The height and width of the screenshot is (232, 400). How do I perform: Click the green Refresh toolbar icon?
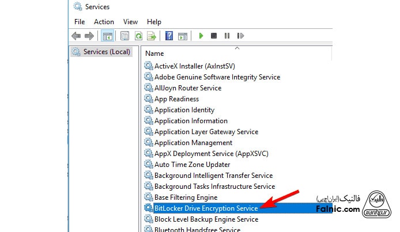(x=138, y=36)
